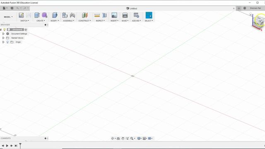Open the ASSEMBLE dropdown menu
Viewport: 265px width, 149px height.
[68, 21]
